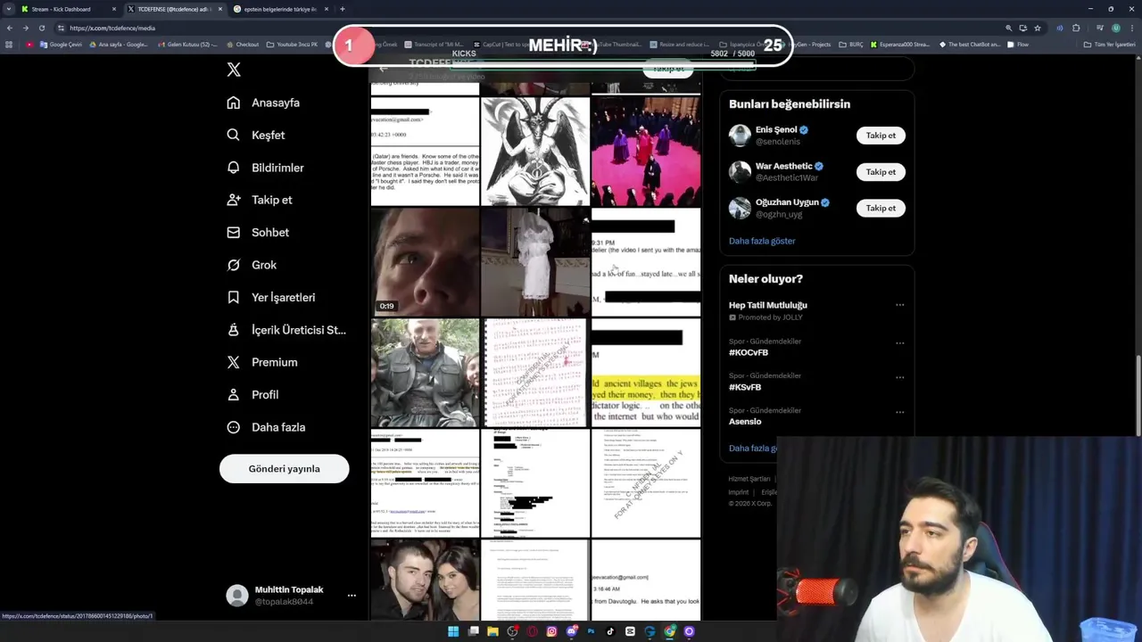This screenshot has width=1142, height=642.
Task: Open Instagram from taskbar
Action: (551, 631)
